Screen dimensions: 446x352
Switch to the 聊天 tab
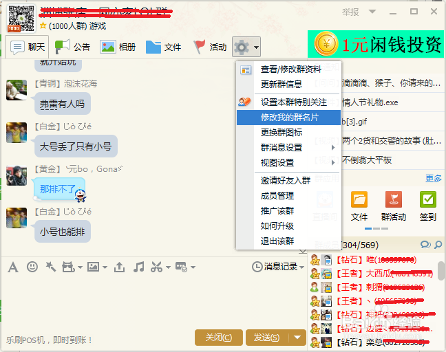pos(27,47)
